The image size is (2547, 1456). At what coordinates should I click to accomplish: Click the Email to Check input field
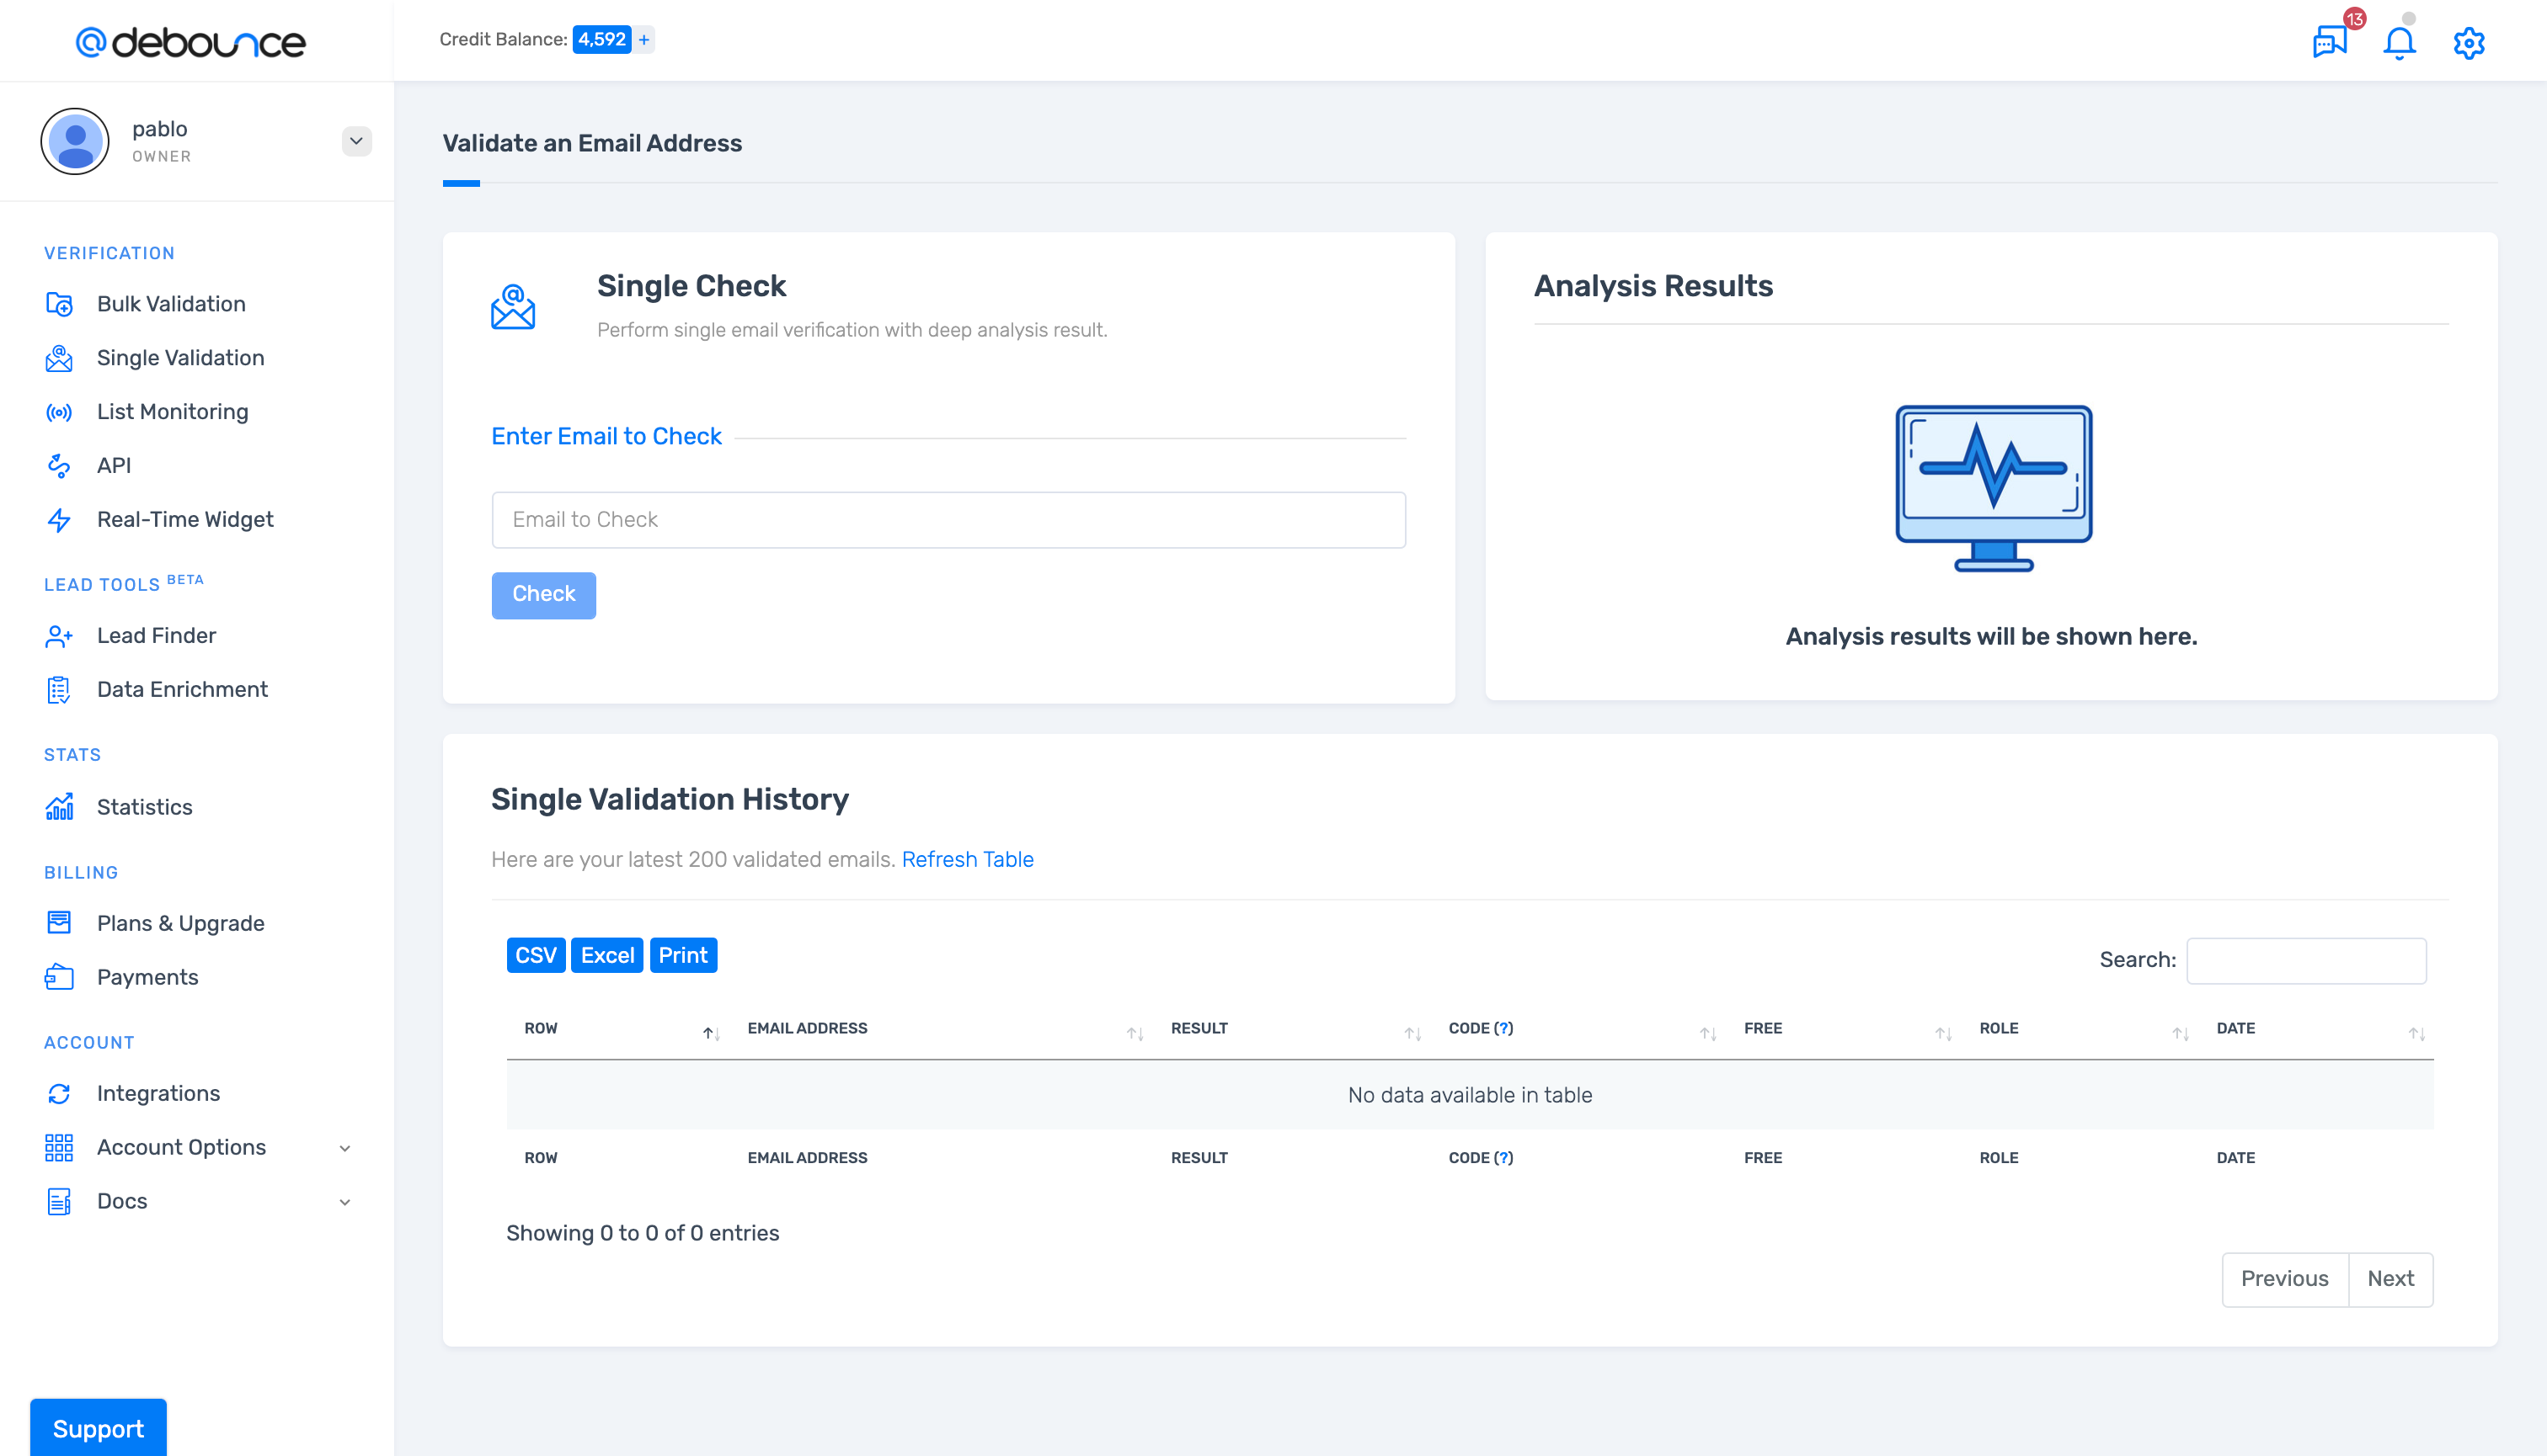pyautogui.click(x=948, y=519)
